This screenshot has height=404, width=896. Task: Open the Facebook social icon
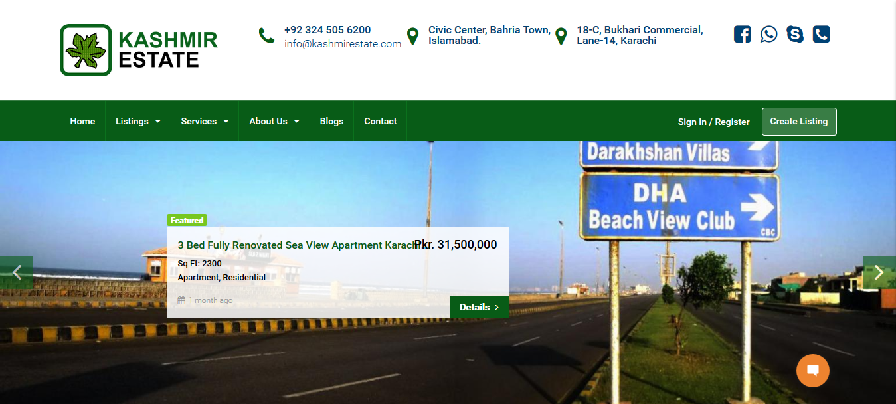point(742,34)
